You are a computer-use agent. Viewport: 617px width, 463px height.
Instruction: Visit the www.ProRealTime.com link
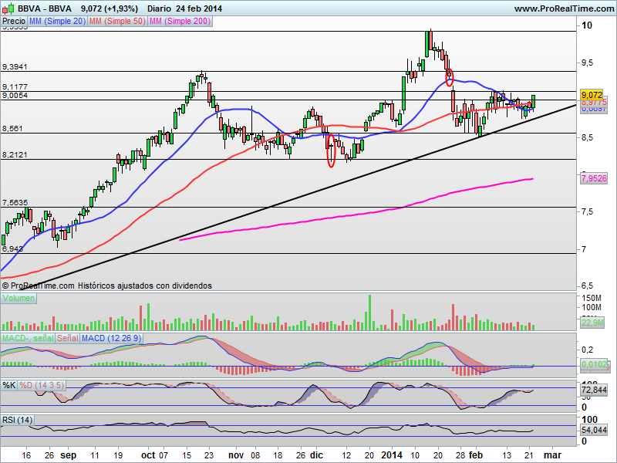coord(564,8)
